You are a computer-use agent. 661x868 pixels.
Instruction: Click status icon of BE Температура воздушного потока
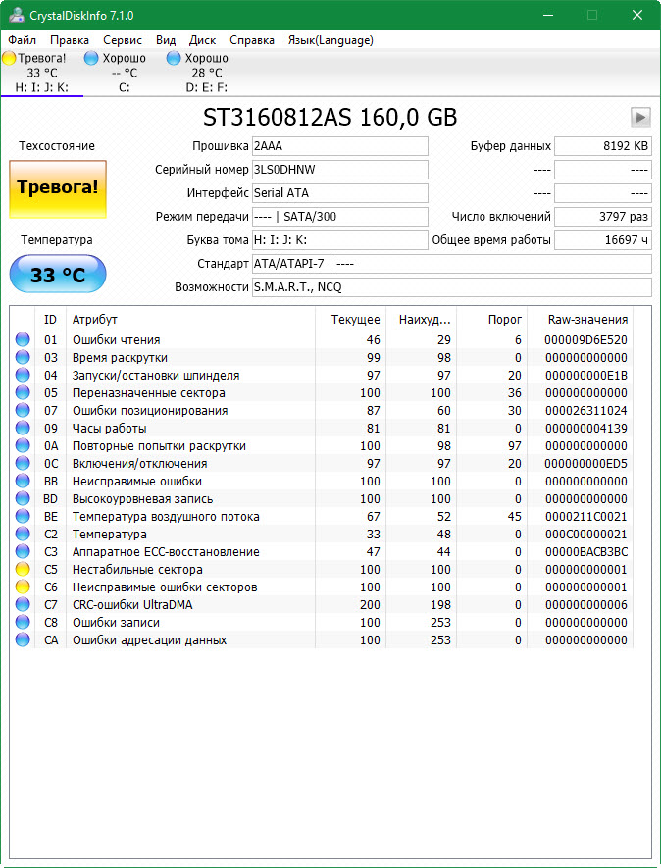(x=23, y=517)
